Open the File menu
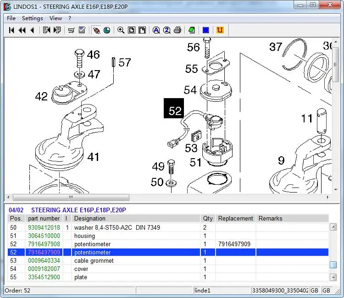 (11, 18)
